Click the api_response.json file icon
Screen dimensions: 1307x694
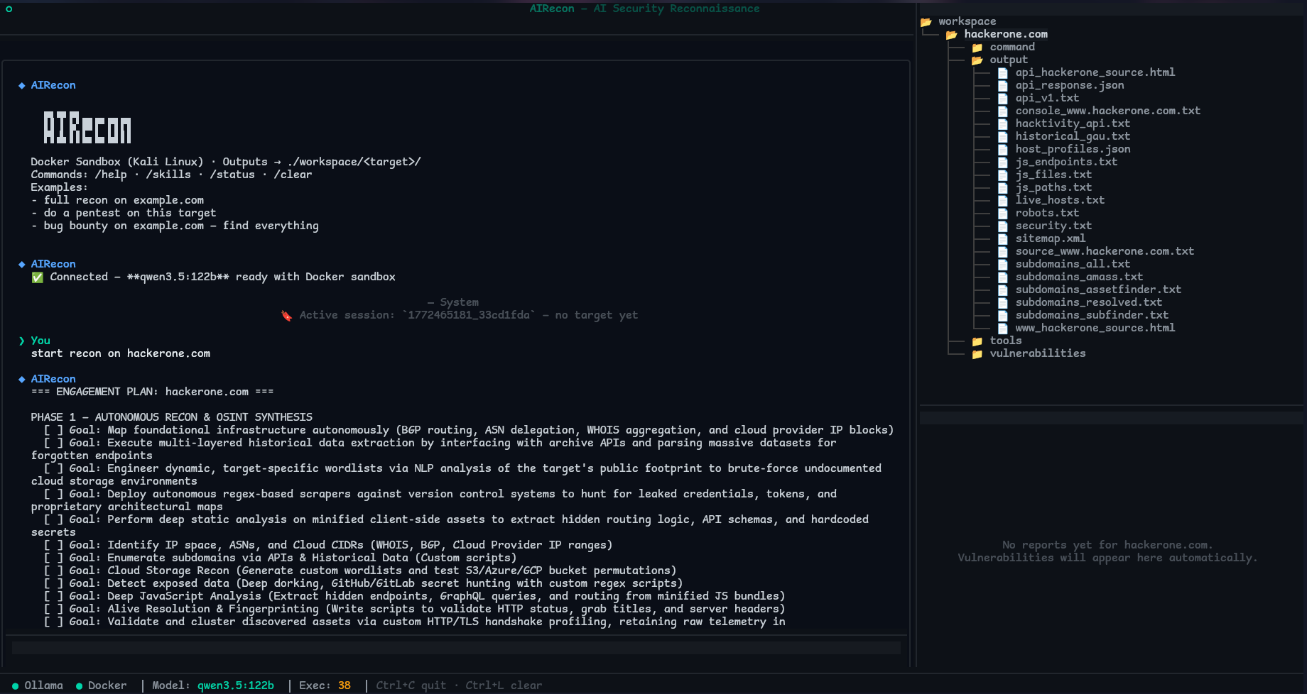pyautogui.click(x=1003, y=85)
